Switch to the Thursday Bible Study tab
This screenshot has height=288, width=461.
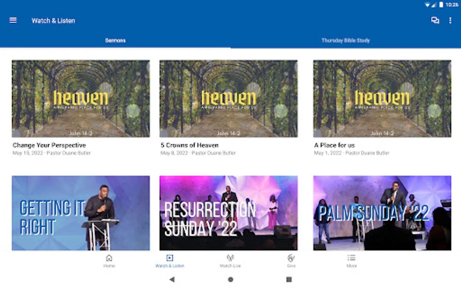pos(346,40)
